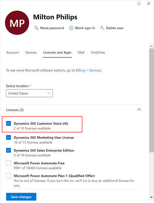
Task: Click the Delete user person icon
Action: (102, 28)
